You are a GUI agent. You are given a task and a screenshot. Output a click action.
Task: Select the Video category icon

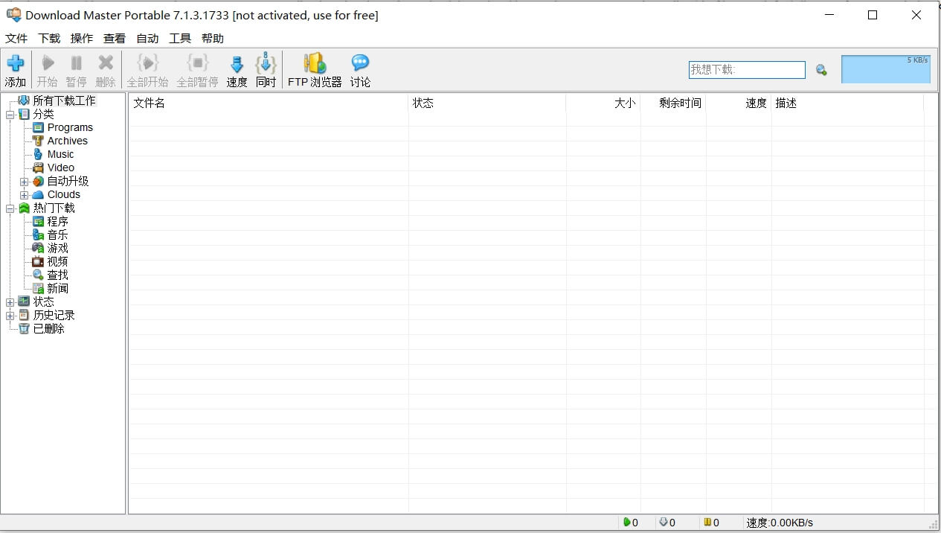tap(38, 167)
